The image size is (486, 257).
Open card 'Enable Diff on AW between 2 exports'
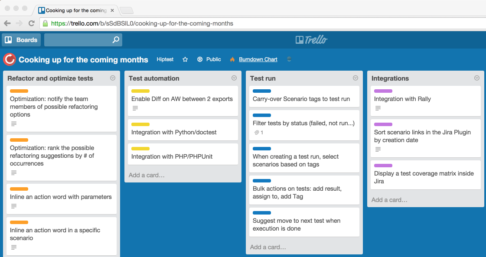tap(183, 101)
